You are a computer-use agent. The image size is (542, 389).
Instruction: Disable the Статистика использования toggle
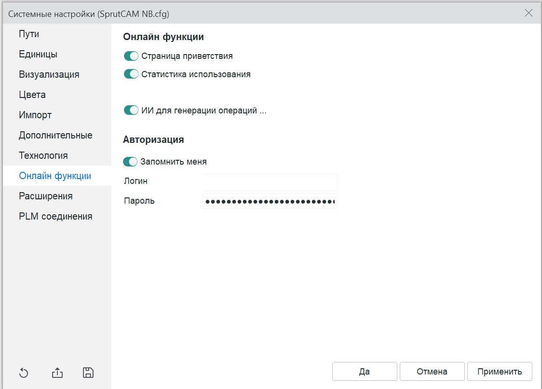click(131, 74)
